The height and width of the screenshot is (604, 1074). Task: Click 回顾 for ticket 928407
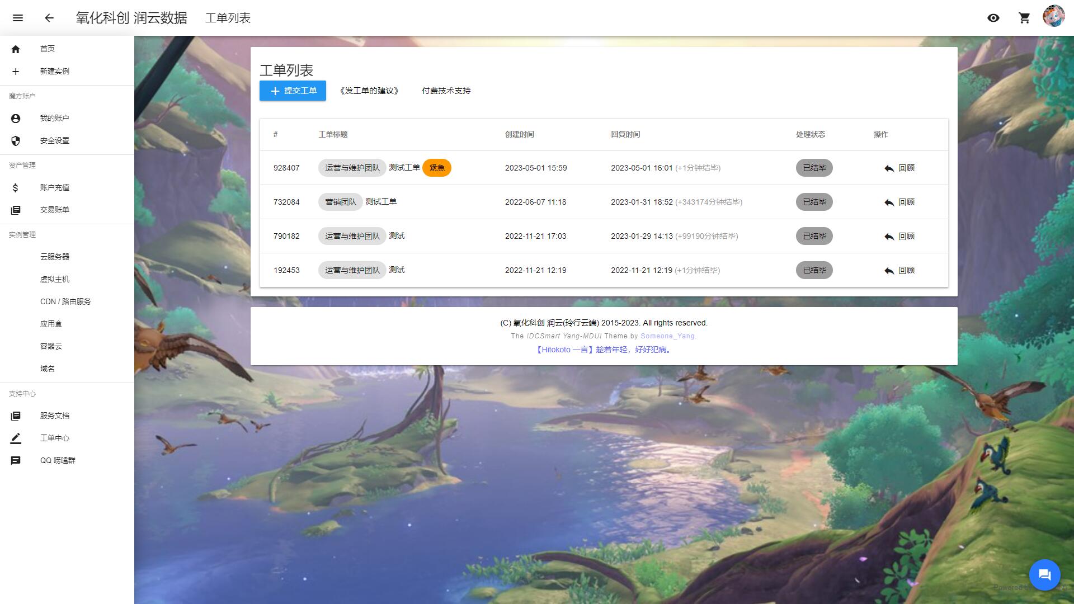pos(899,168)
